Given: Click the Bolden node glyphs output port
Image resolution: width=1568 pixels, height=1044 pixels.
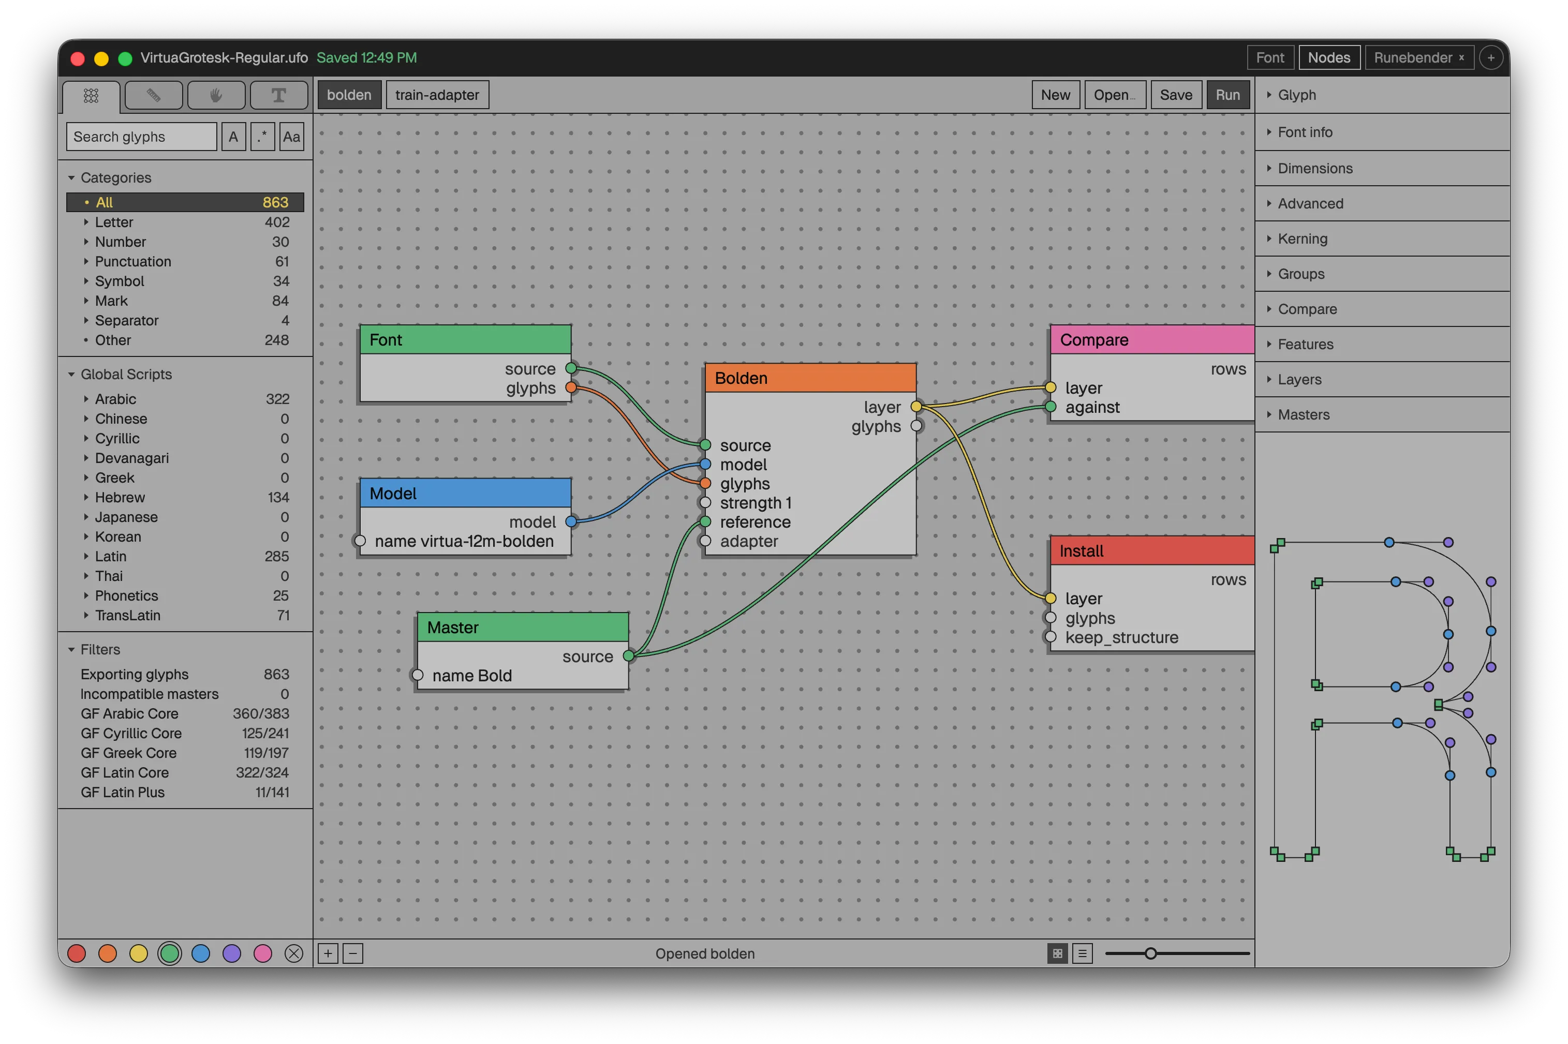Looking at the screenshot, I should [x=917, y=426].
